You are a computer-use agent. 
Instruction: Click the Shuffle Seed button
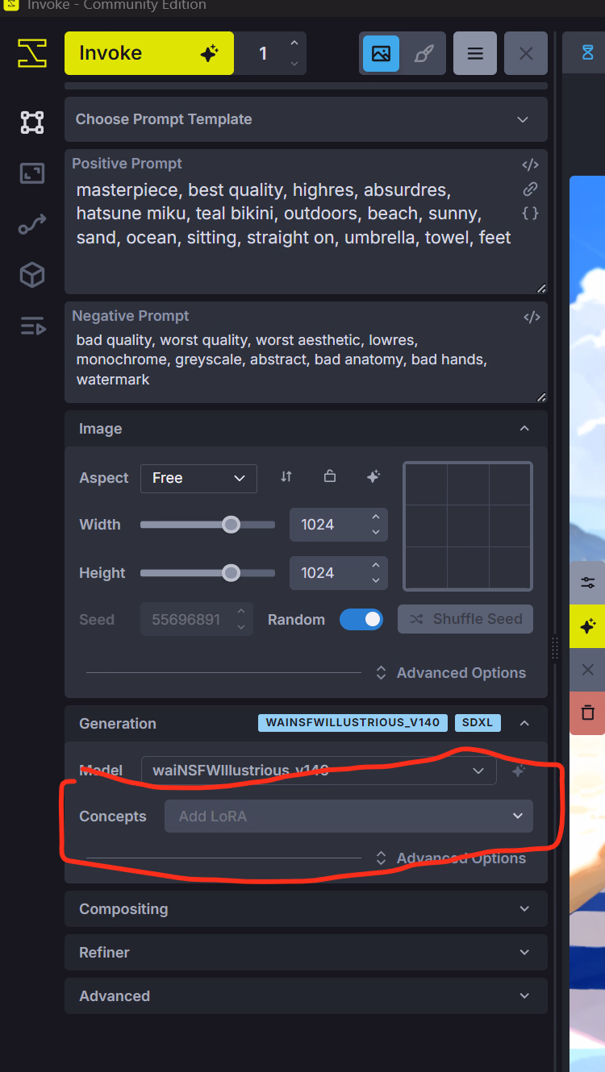pos(465,619)
